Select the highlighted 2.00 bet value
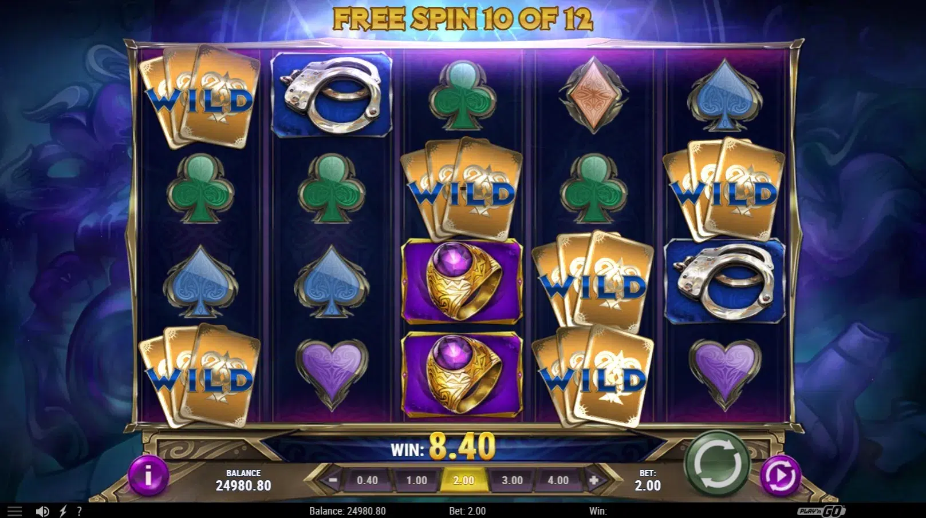 (464, 480)
